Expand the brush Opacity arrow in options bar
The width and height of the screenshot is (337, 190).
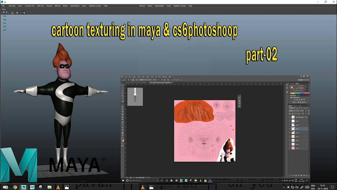(x=162, y=80)
